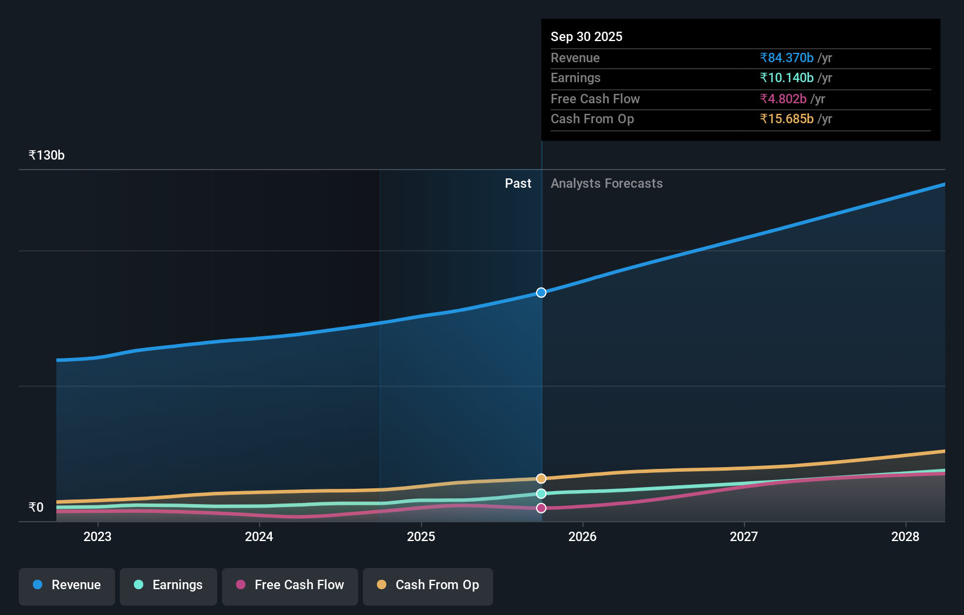Expand the Sep 30 2025 tooltip header
Screen dimensions: 964x615
click(587, 36)
